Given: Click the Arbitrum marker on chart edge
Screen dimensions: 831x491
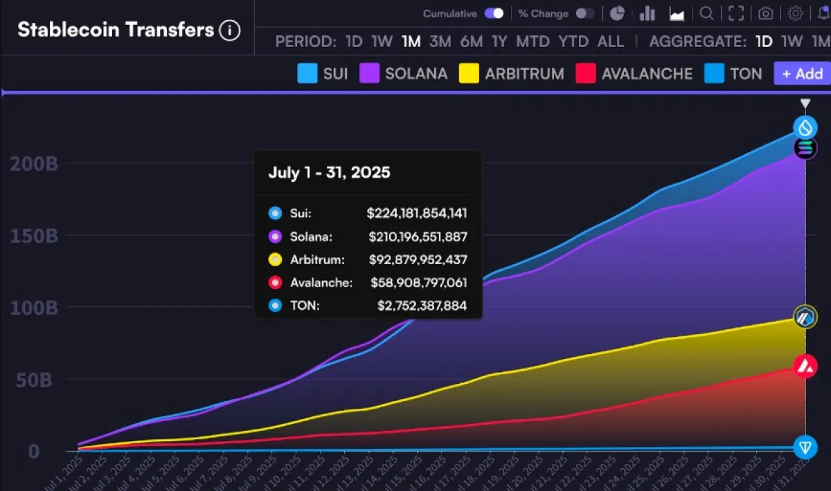Looking at the screenshot, I should [805, 318].
